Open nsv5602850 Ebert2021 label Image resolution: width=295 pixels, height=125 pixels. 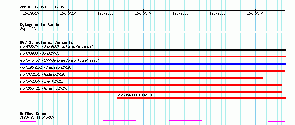tap(42, 81)
